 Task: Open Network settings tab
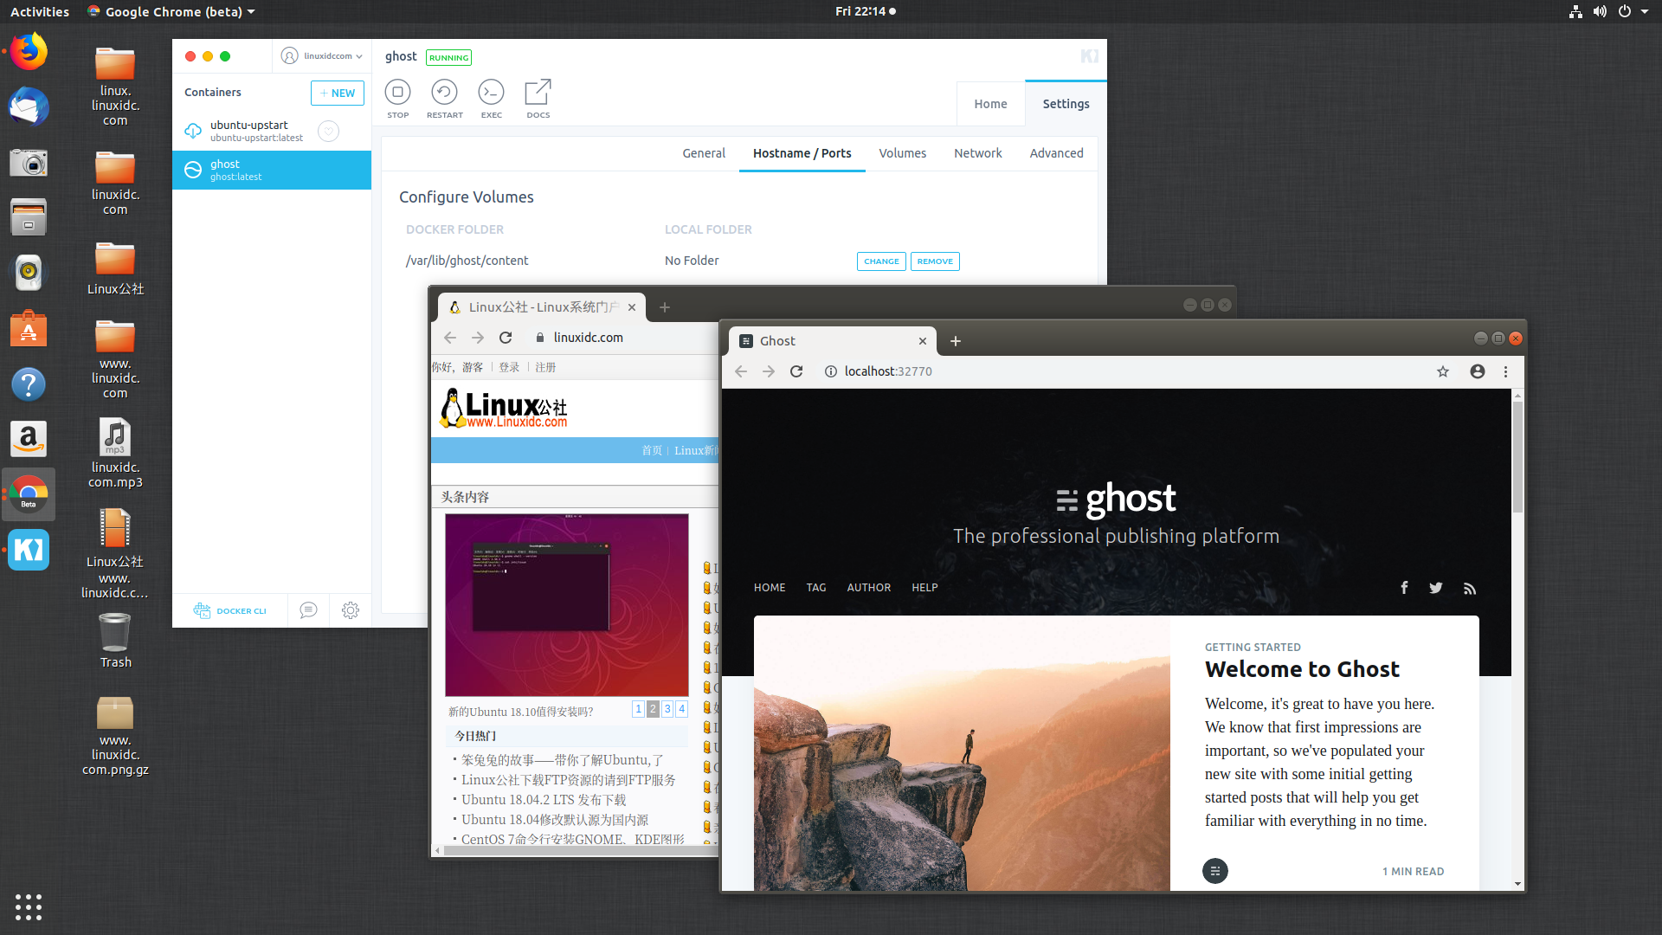pyautogui.click(x=977, y=153)
